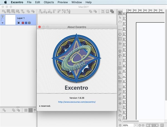
Task: Select the skew parallelogram tool
Action: pyautogui.click(x=120, y=94)
